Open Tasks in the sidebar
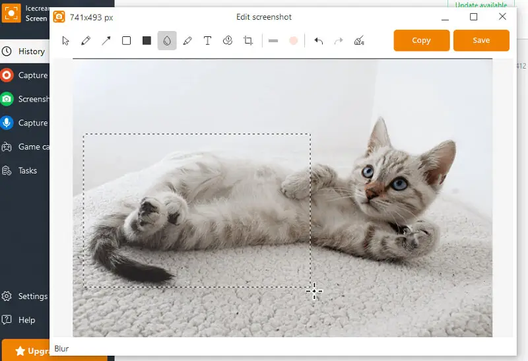 [x=24, y=171]
